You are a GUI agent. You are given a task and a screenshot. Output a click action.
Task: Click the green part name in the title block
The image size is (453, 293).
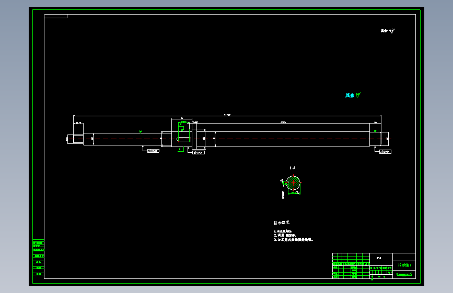click(x=404, y=265)
